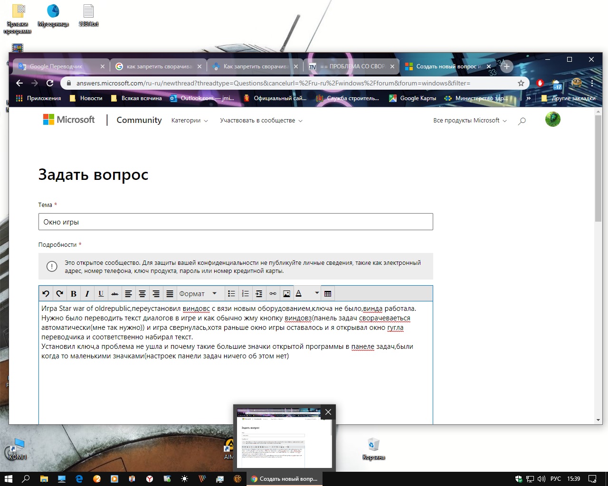Click the address bar URL
The height and width of the screenshot is (486, 608).
click(273, 83)
